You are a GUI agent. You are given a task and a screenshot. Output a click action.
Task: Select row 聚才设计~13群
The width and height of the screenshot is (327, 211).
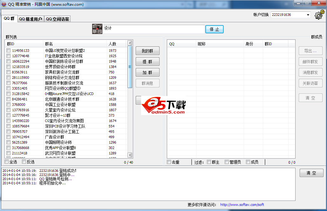(66, 115)
